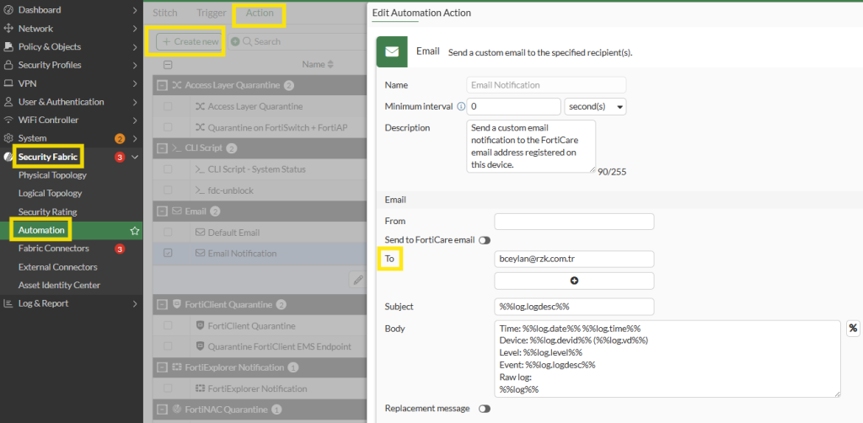Click the VPN laptop icon

[8, 83]
